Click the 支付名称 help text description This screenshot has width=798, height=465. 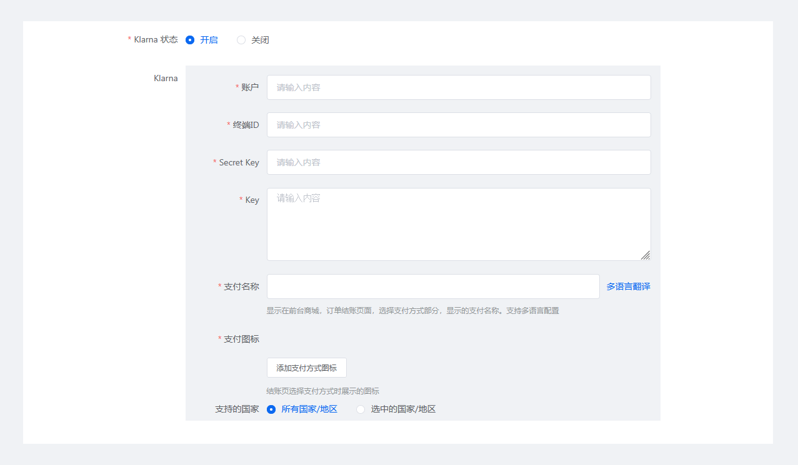(x=412, y=310)
